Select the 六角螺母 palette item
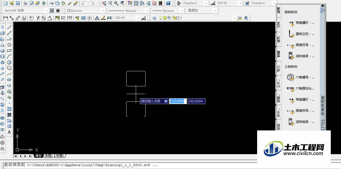 [301, 77]
